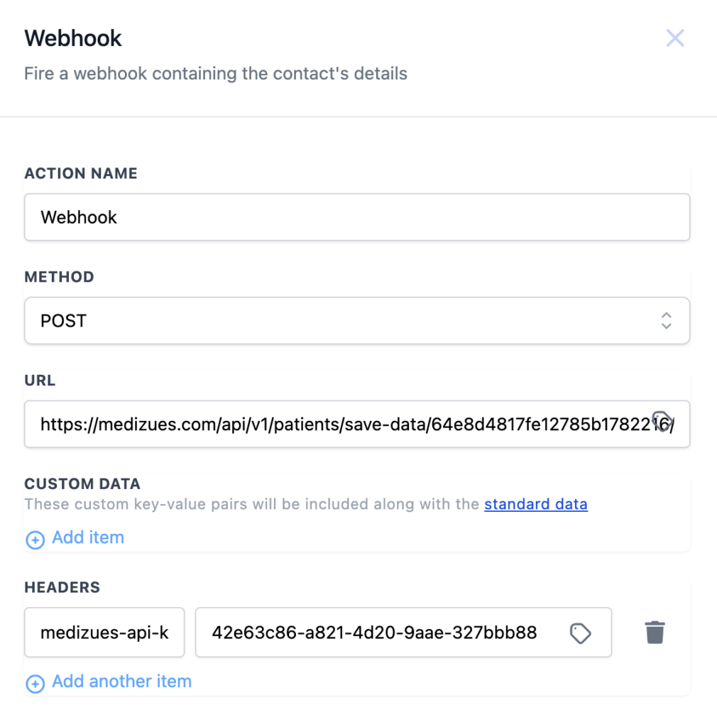Click the Webhook panel title

73,38
